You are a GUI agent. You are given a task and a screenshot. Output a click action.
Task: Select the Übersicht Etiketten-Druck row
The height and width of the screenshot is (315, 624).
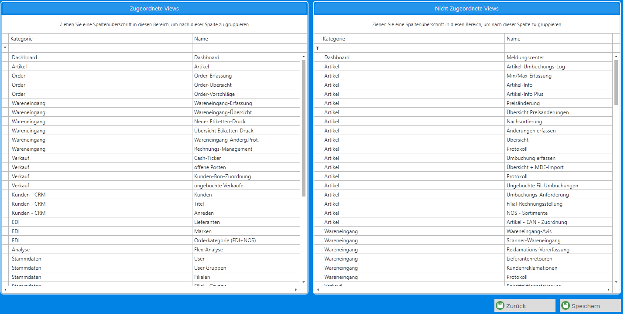click(x=151, y=131)
